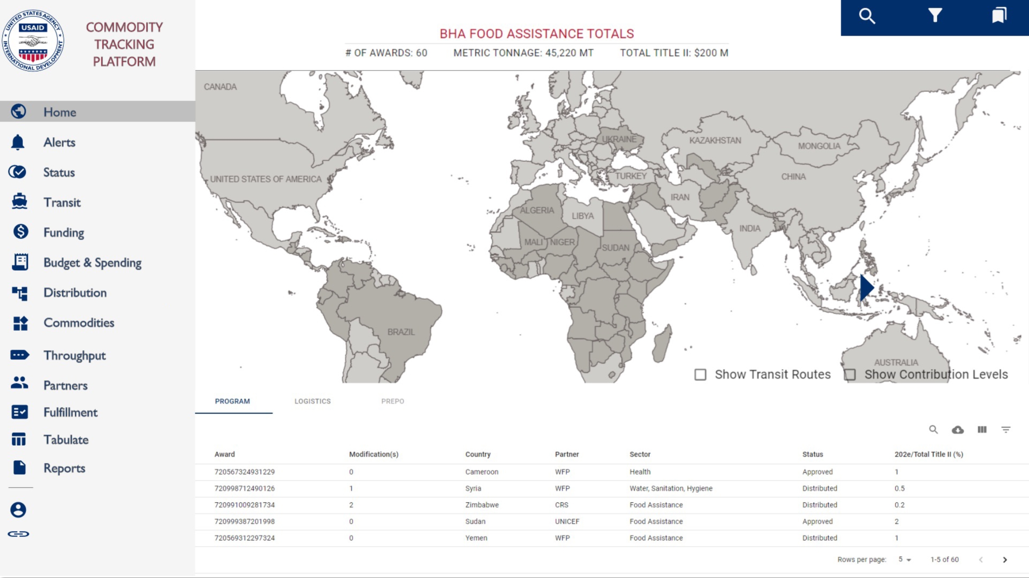Open the filter tool

click(x=934, y=16)
